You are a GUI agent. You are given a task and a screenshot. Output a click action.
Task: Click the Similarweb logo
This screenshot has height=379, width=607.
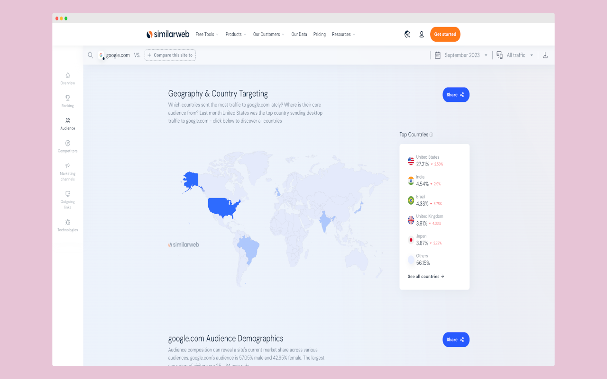(x=168, y=34)
